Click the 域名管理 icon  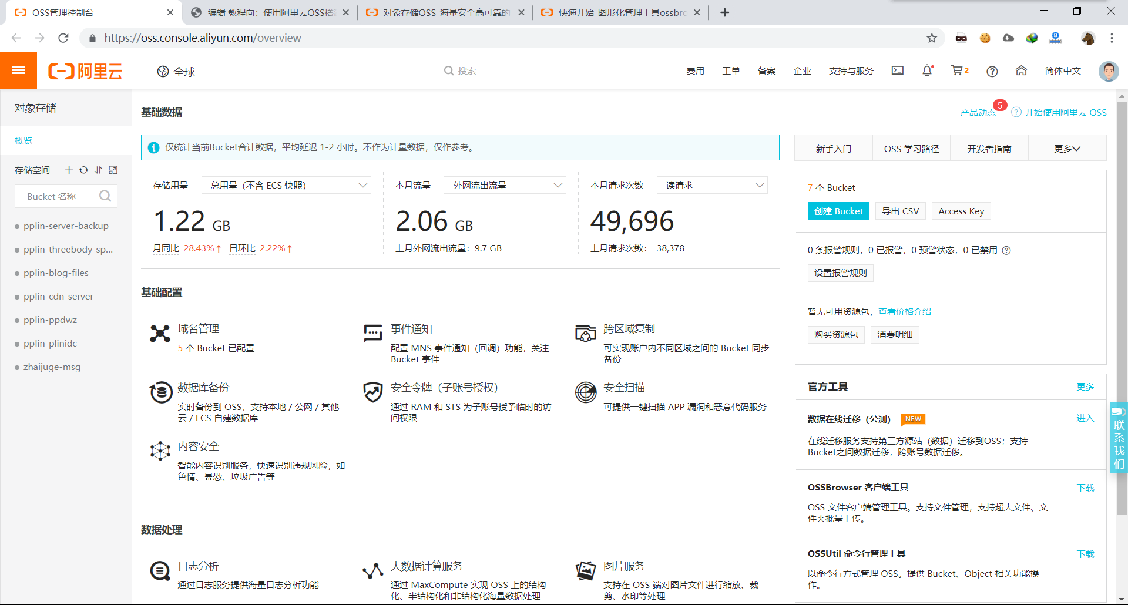pos(159,333)
